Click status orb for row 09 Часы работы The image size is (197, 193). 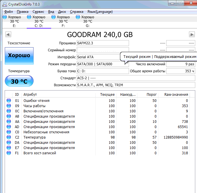click(9, 106)
